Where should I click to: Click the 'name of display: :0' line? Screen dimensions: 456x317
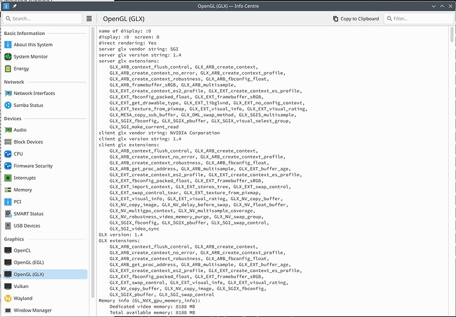click(125, 31)
